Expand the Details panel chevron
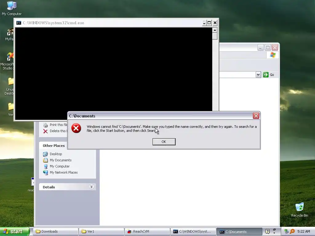Image resolution: width=315 pixels, height=236 pixels. (x=91, y=187)
